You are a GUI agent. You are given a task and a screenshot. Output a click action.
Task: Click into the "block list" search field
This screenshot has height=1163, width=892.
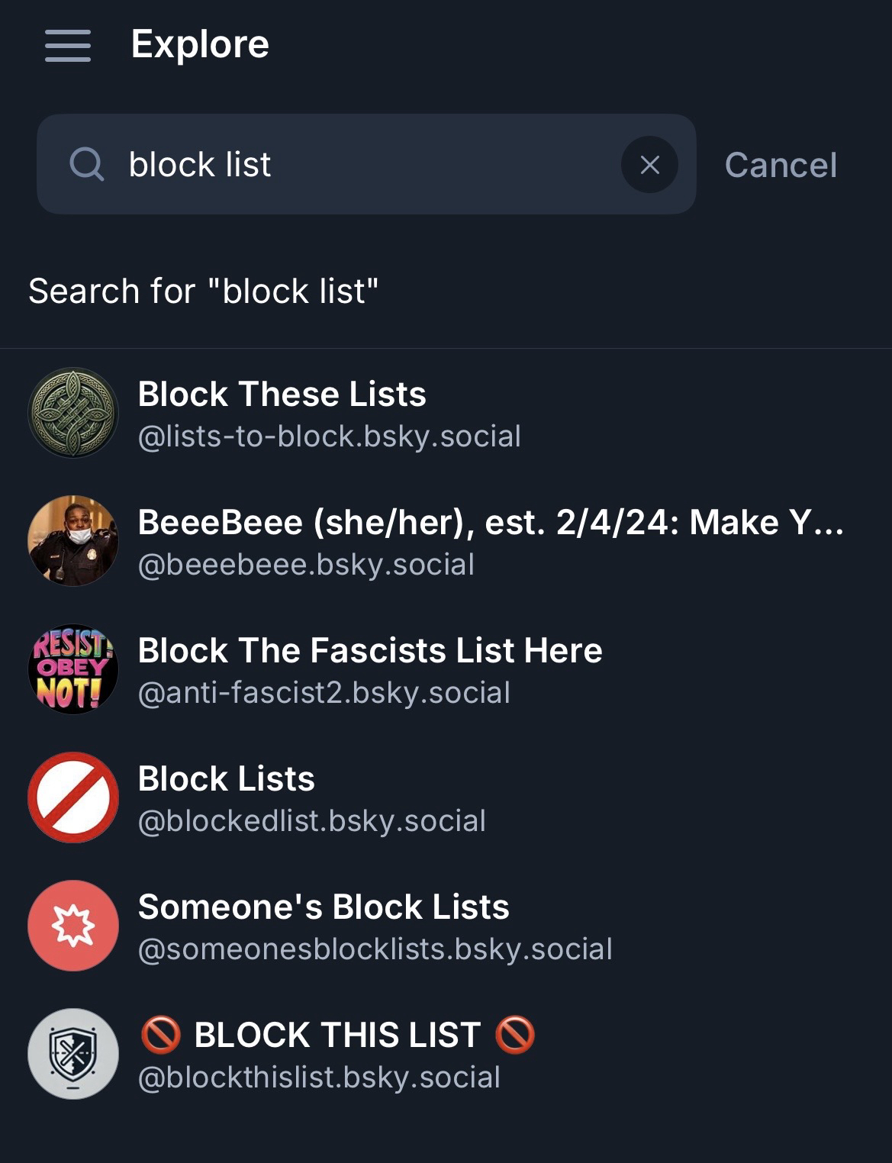click(366, 165)
